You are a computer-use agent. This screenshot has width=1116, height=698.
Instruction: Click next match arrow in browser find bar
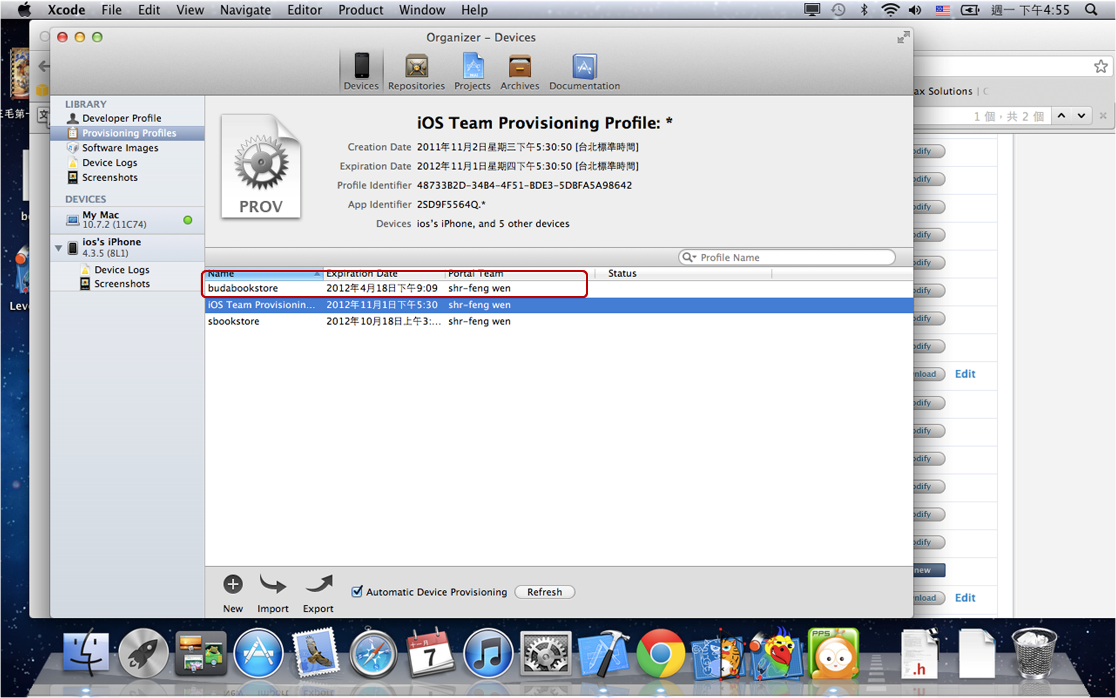pyautogui.click(x=1081, y=116)
